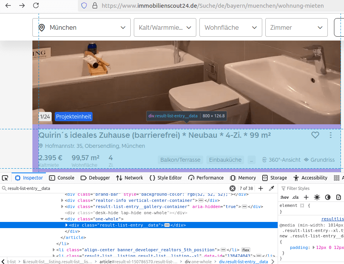Switch to the Network tab

(x=130, y=178)
